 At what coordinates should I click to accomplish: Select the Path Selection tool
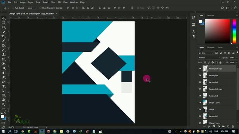click(3, 91)
